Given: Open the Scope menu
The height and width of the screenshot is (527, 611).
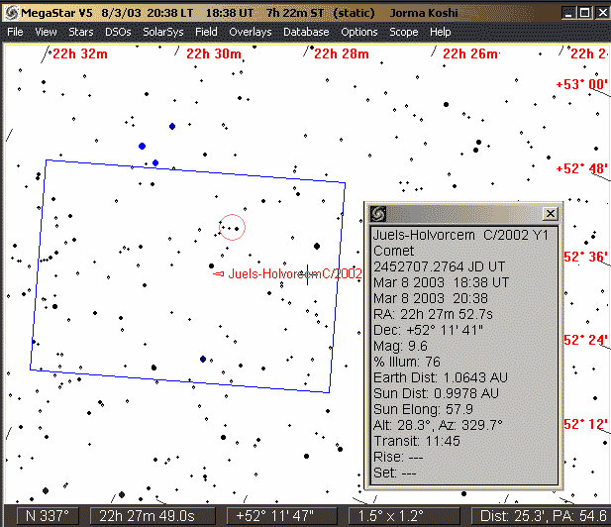Looking at the screenshot, I should tap(403, 32).
